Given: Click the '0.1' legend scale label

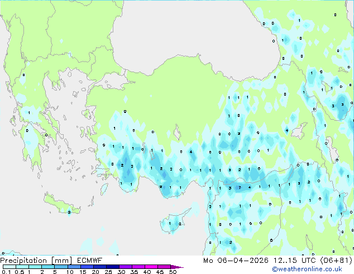Looking at the screenshot, I should click(x=6, y=272).
